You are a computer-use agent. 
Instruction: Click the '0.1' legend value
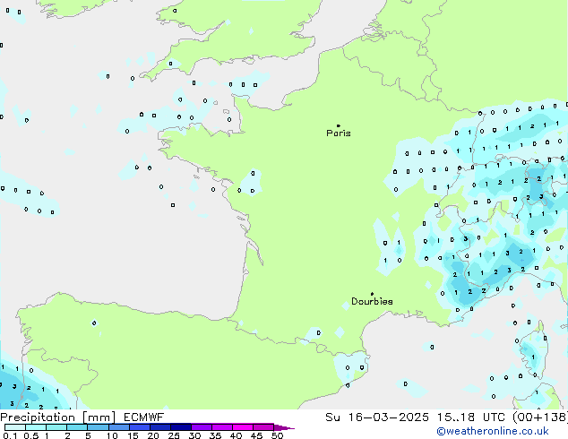click(x=10, y=435)
